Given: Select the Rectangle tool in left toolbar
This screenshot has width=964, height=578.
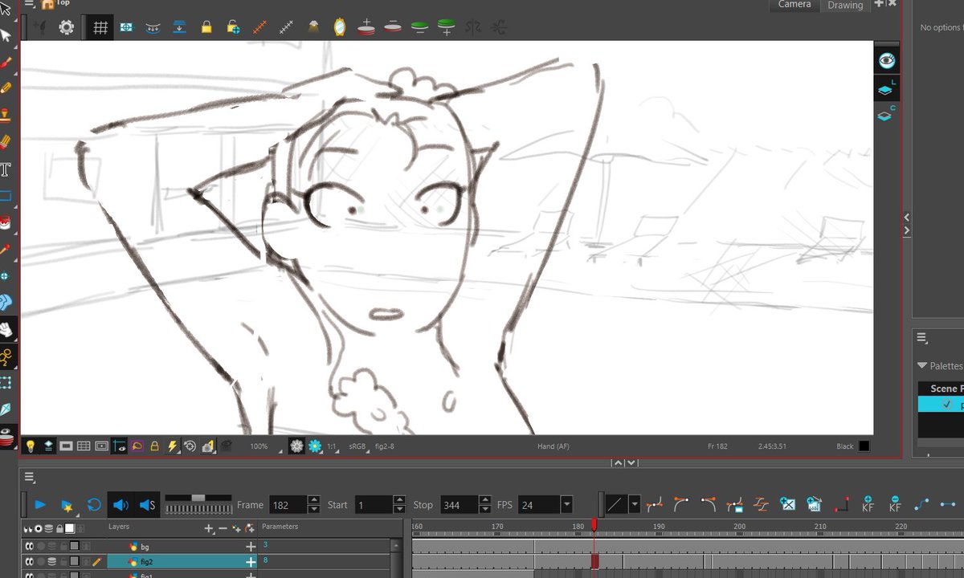Looking at the screenshot, I should [x=6, y=196].
